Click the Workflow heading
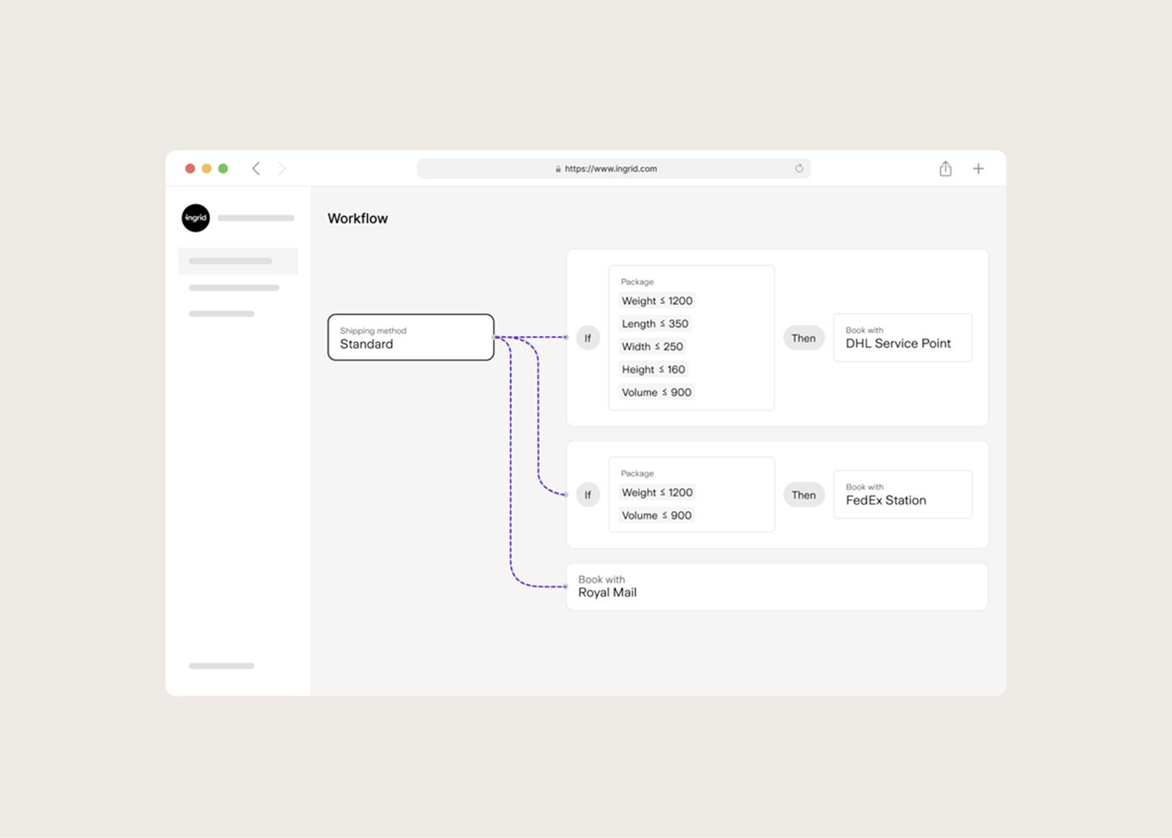The width and height of the screenshot is (1172, 838). coord(357,218)
